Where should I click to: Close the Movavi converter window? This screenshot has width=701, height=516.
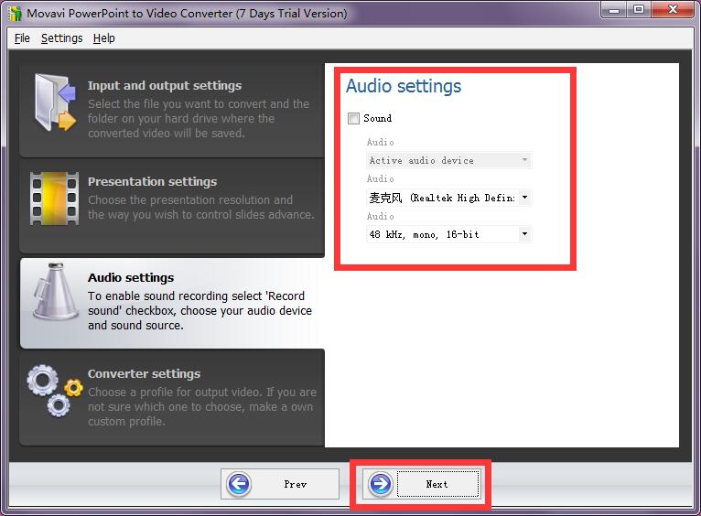(x=673, y=10)
